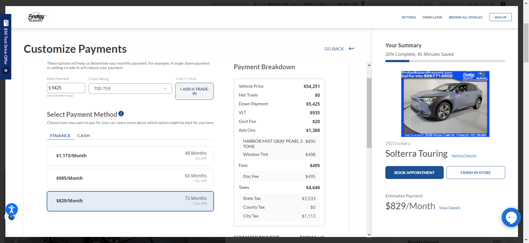Click the Findlay Subaru logo
Image resolution: width=529 pixels, height=243 pixels.
point(37,17)
